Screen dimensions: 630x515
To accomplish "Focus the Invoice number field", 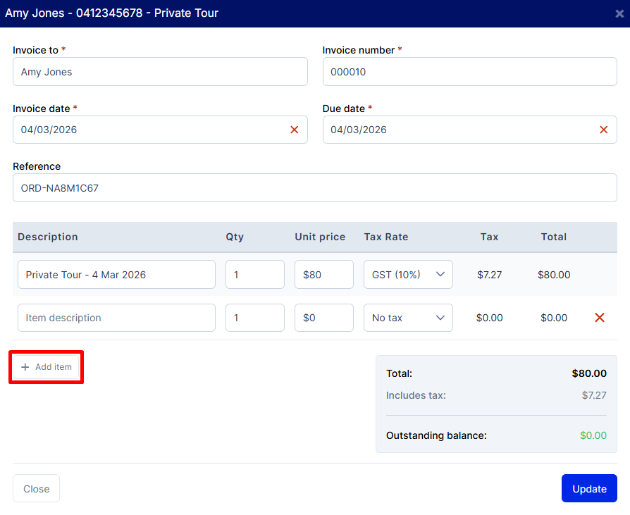I will click(469, 72).
